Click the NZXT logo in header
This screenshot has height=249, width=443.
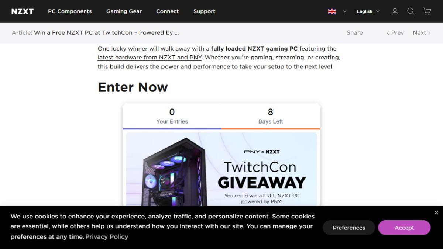click(x=23, y=11)
